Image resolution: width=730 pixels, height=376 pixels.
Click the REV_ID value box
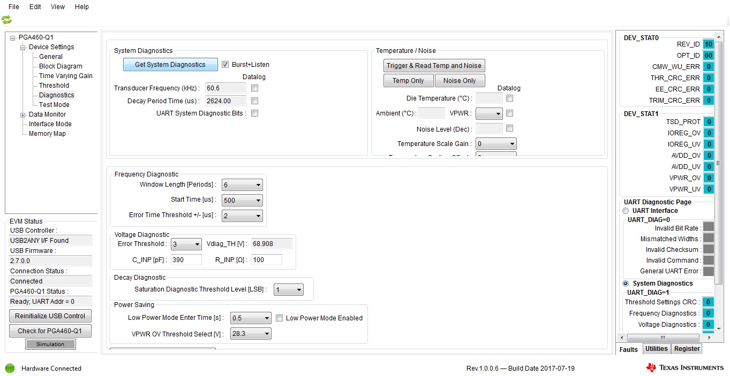pyautogui.click(x=709, y=44)
